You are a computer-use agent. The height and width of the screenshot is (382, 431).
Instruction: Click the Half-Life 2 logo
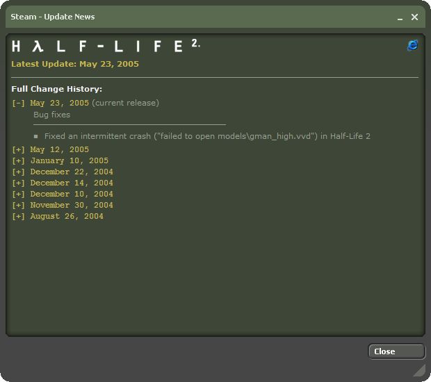[x=106, y=46]
